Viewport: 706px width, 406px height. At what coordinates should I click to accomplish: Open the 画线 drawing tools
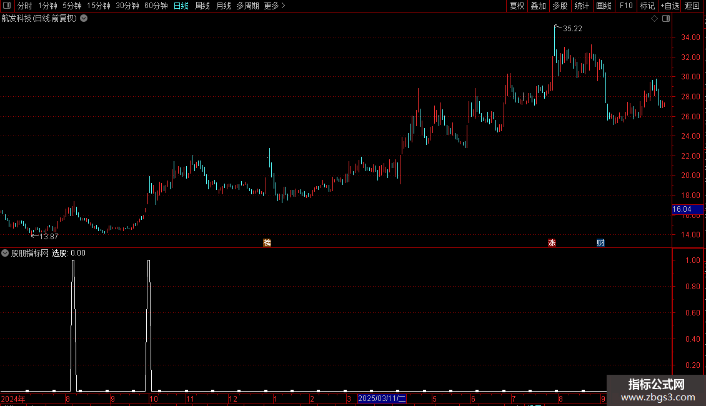click(x=604, y=6)
